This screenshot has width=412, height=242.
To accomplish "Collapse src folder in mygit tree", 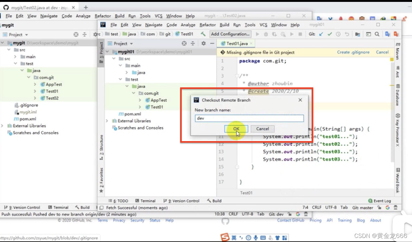I will tap(9, 50).
